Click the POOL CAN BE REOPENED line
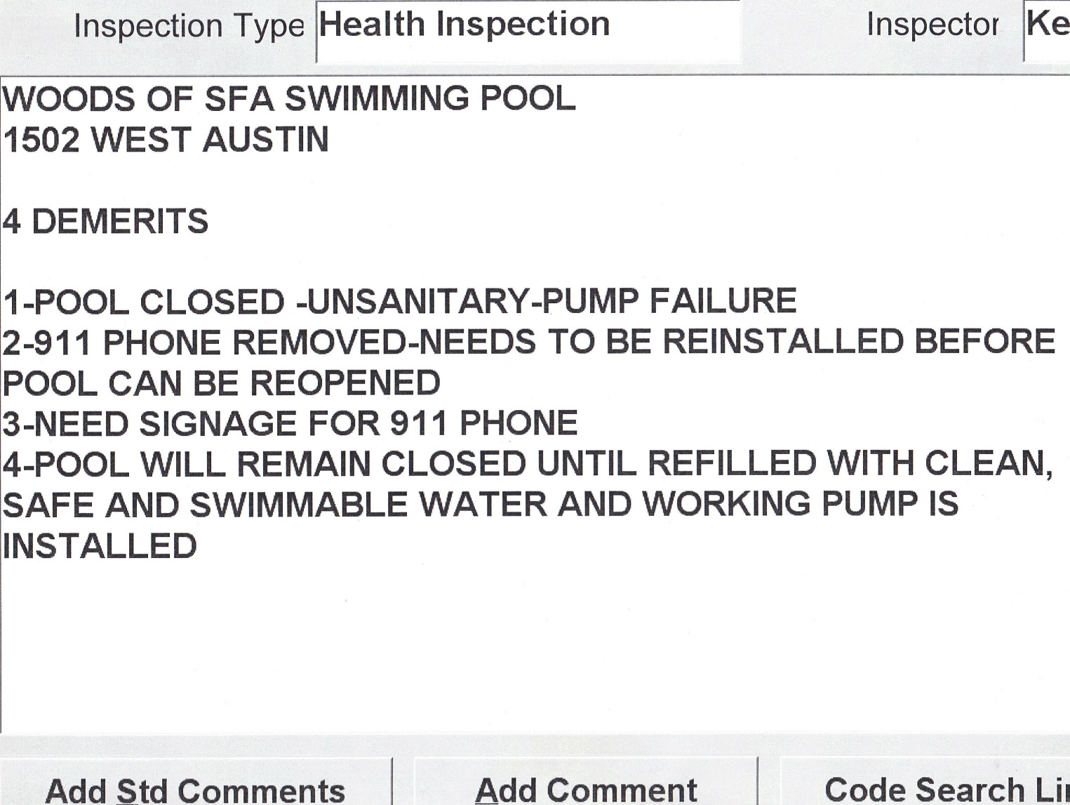Screen dimensions: 1070x805 pos(222,383)
